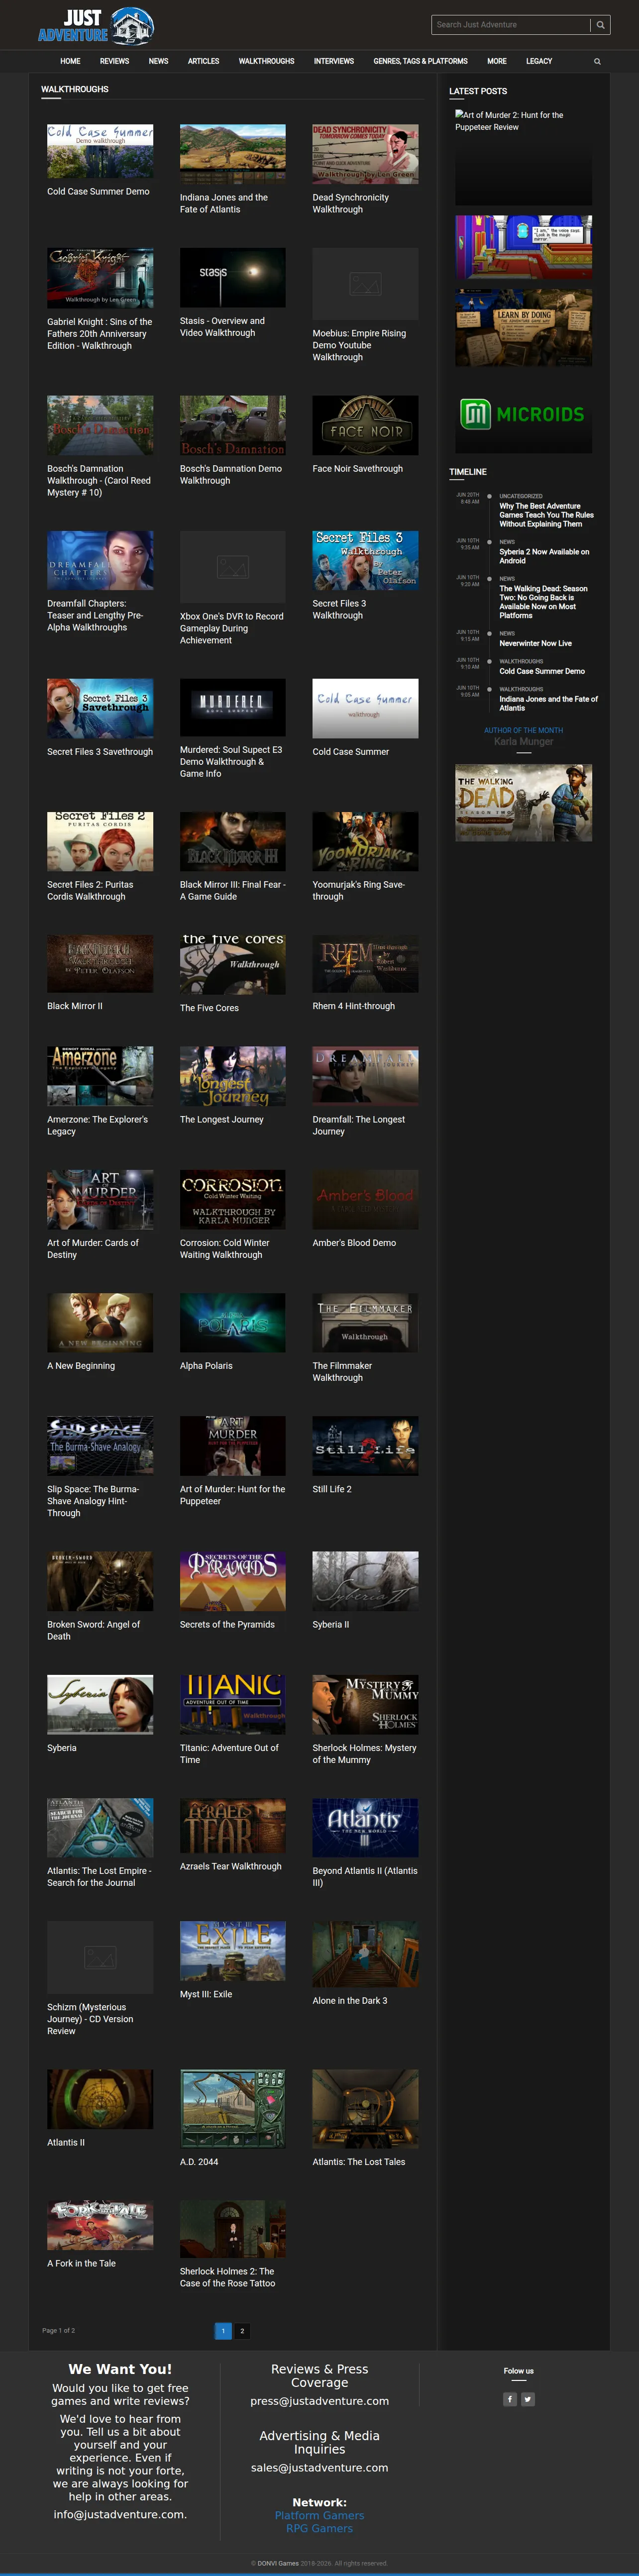
Task: Click the Alpha Polaris thumbnail
Action: coord(232,1322)
